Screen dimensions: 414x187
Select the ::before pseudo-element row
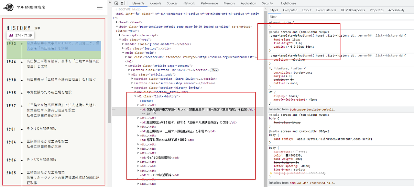click(146, 101)
